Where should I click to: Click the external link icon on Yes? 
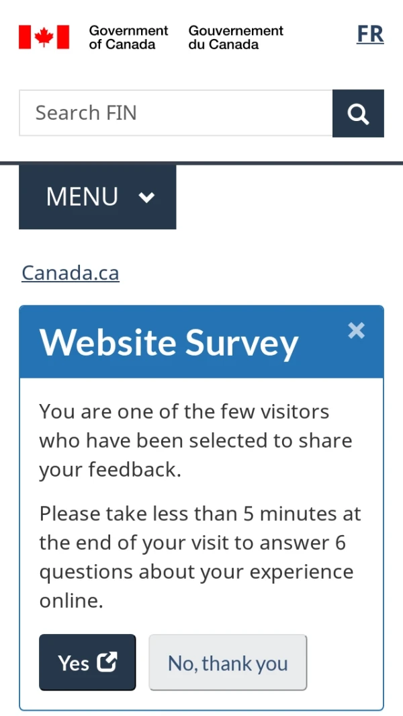click(107, 662)
